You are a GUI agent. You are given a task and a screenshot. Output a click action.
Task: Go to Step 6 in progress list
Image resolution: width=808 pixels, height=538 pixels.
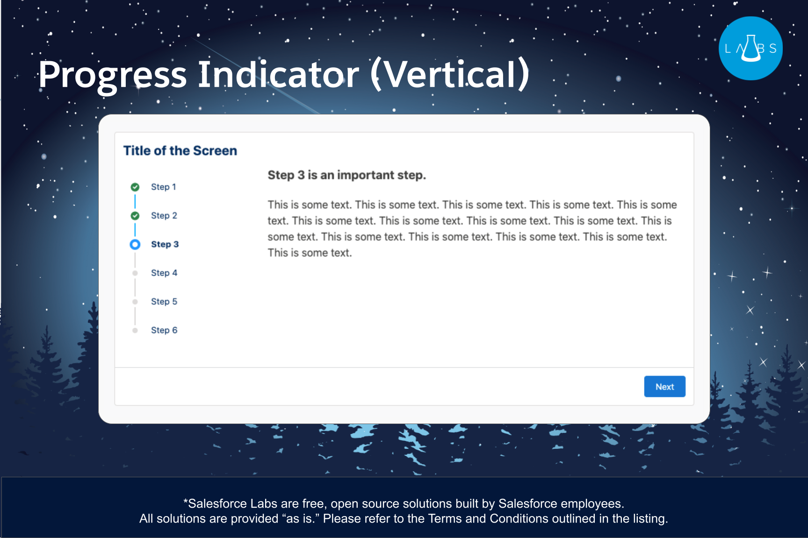click(x=164, y=330)
